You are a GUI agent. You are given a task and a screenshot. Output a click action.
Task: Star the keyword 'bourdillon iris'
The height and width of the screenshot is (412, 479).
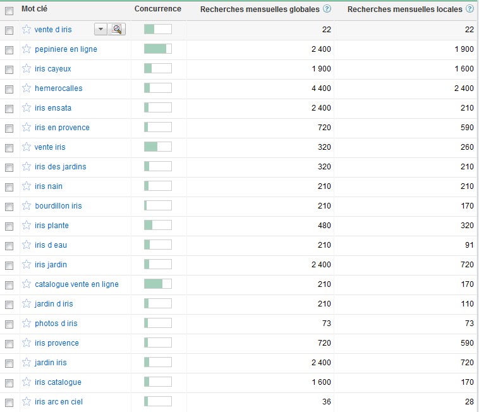pyautogui.click(x=27, y=205)
